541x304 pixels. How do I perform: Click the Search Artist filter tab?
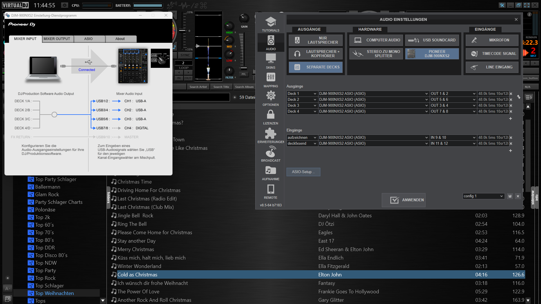point(198,87)
